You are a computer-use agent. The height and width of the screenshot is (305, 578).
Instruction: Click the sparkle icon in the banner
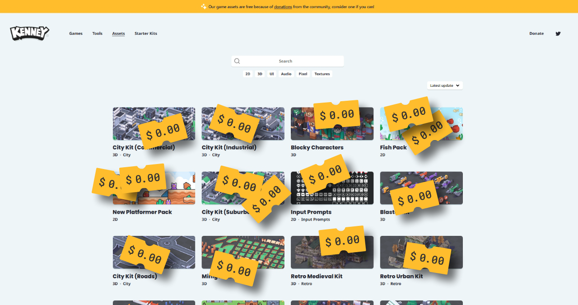pyautogui.click(x=204, y=6)
